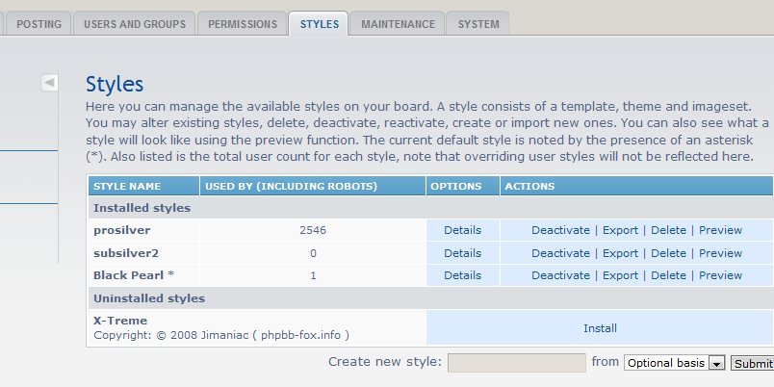Deactivate the prosilver style
This screenshot has width=774, height=387.
coord(560,230)
